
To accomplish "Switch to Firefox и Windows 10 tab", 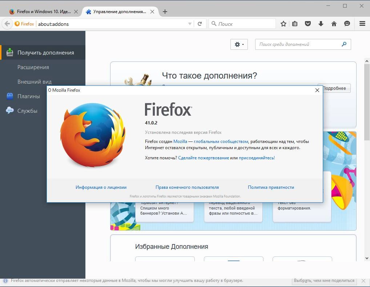I will (x=43, y=12).
